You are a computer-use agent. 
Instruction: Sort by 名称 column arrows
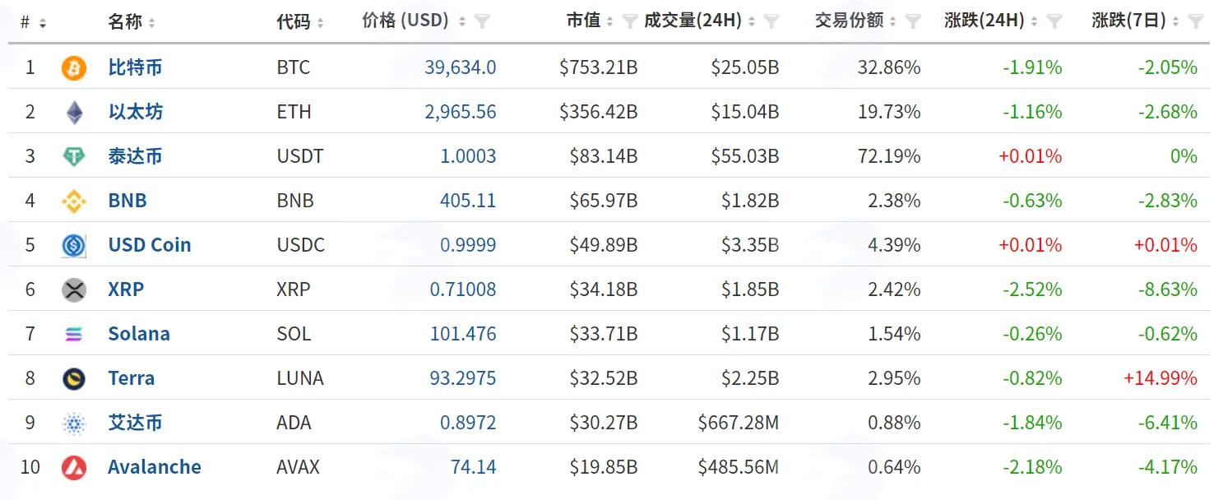(x=152, y=23)
